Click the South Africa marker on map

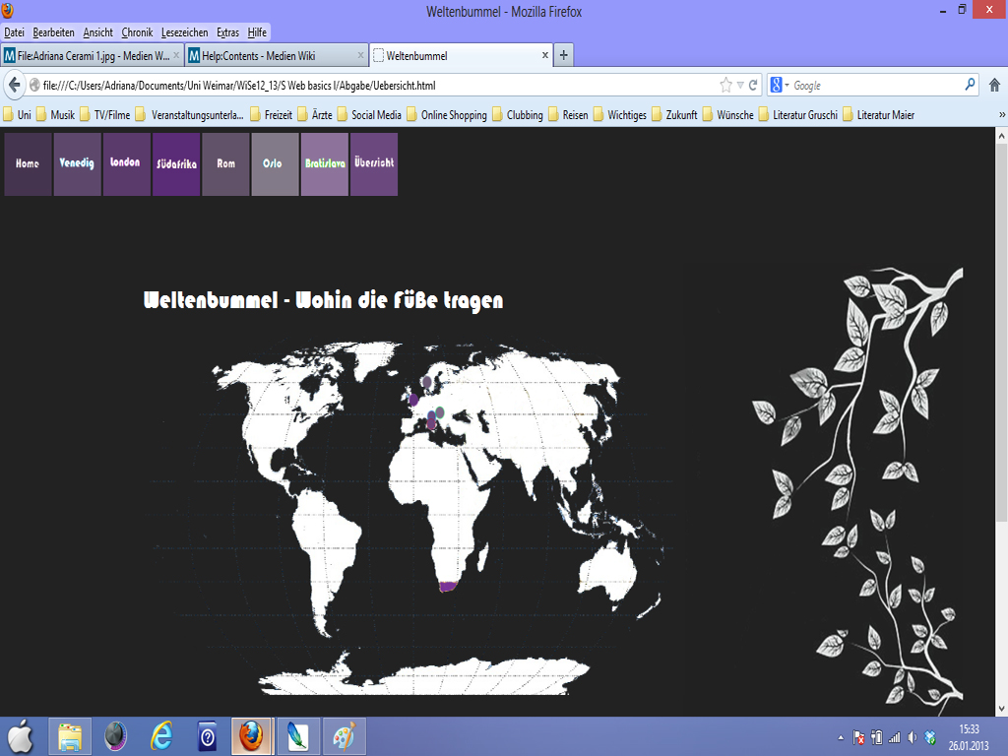[x=448, y=586]
